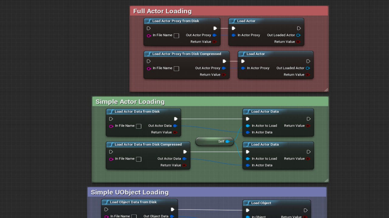The image size is (389, 218).
Task: Click Out Object Data pin on Load Object Data from Disk
Action: coord(172,216)
